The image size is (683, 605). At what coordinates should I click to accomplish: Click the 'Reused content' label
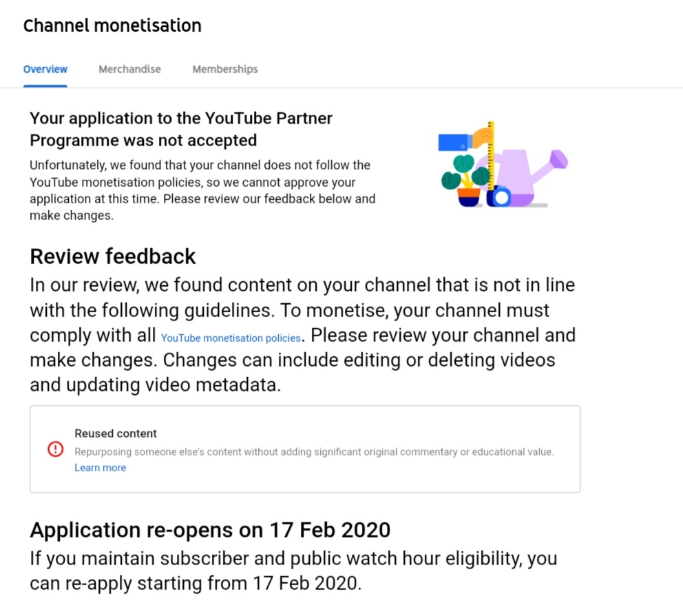116,433
